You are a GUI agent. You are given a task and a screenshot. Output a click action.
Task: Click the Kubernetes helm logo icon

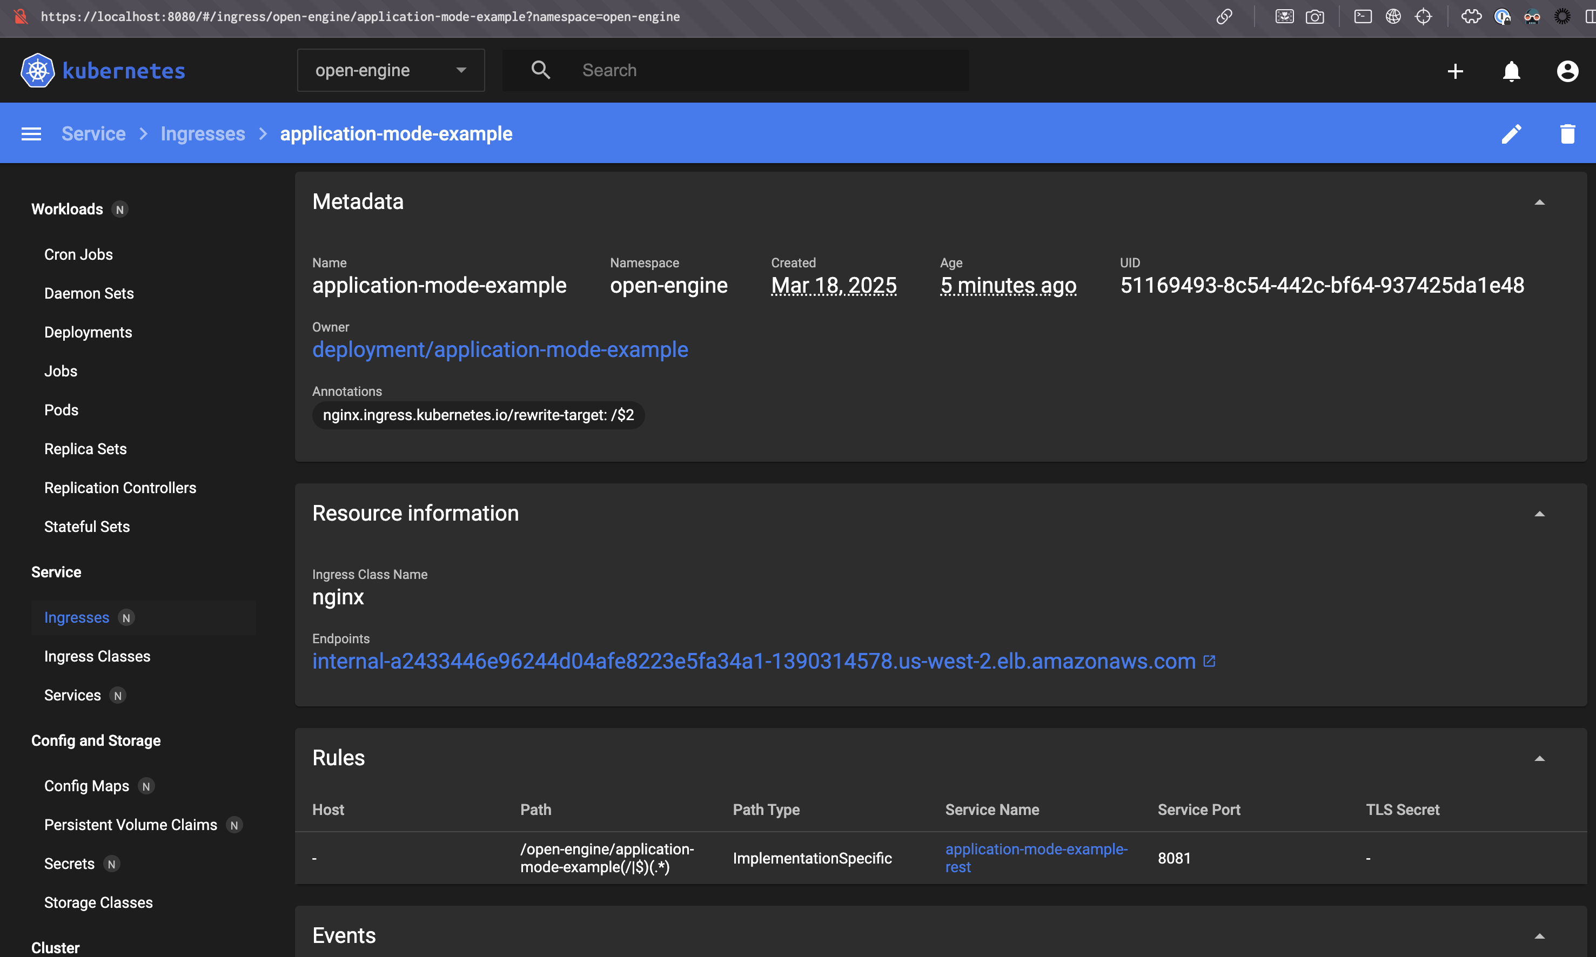[x=37, y=70]
